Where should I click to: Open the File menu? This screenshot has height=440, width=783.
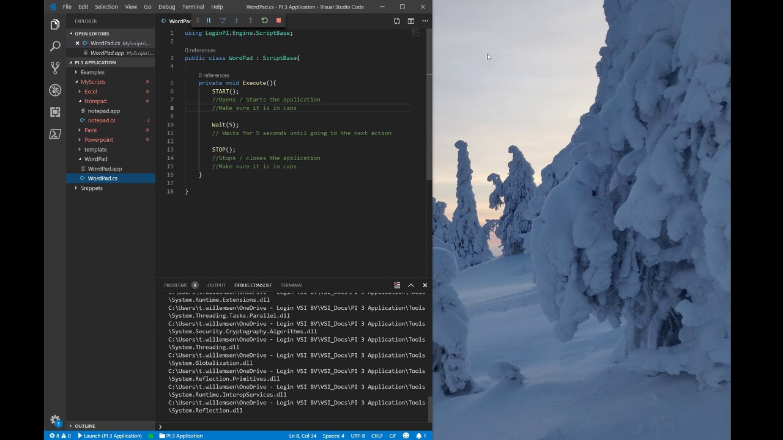pyautogui.click(x=67, y=7)
